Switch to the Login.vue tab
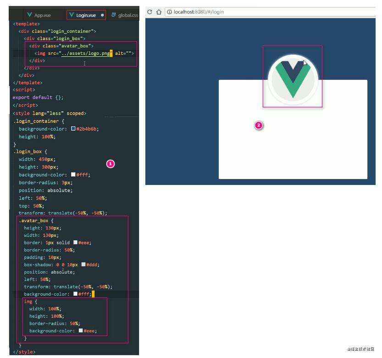This screenshot has height=358, width=382. coord(86,15)
